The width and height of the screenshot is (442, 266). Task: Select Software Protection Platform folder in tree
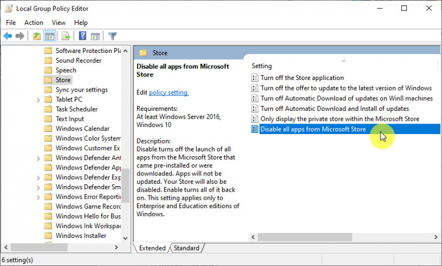88,51
